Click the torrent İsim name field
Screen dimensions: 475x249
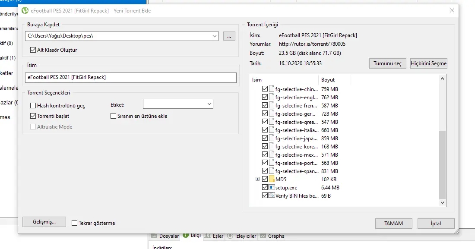(x=131, y=77)
